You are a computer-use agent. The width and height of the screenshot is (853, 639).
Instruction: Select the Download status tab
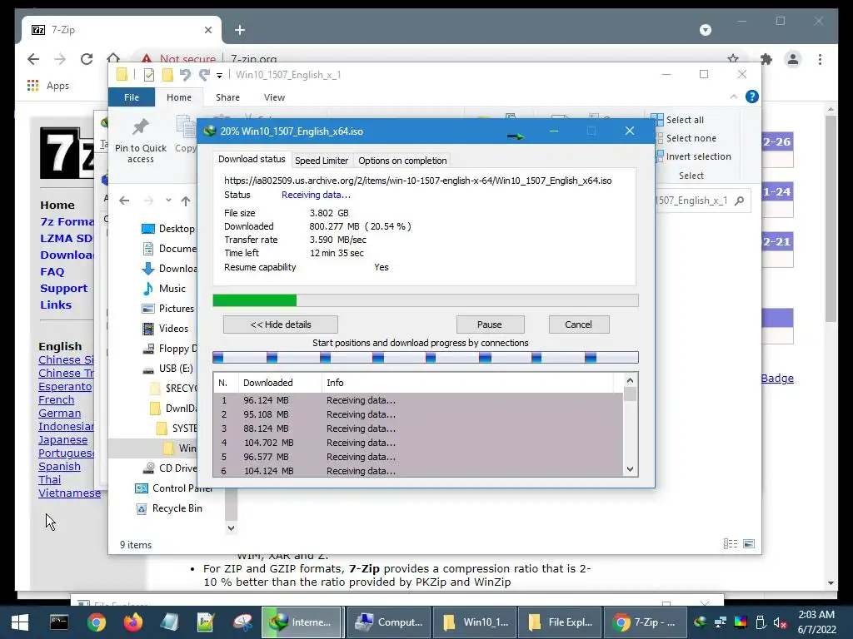(252, 159)
